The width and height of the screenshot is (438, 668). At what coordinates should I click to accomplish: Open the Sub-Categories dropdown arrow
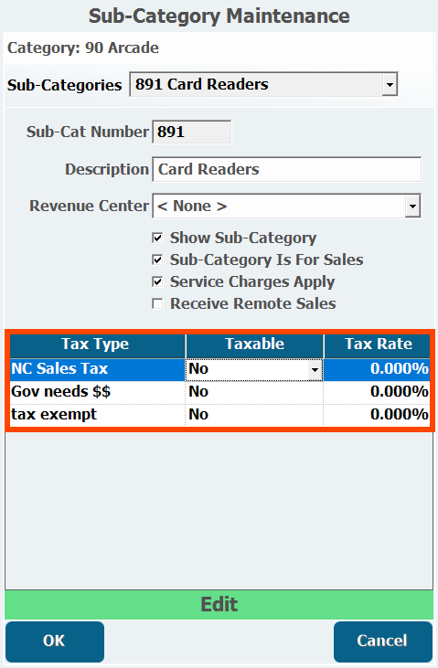point(389,84)
